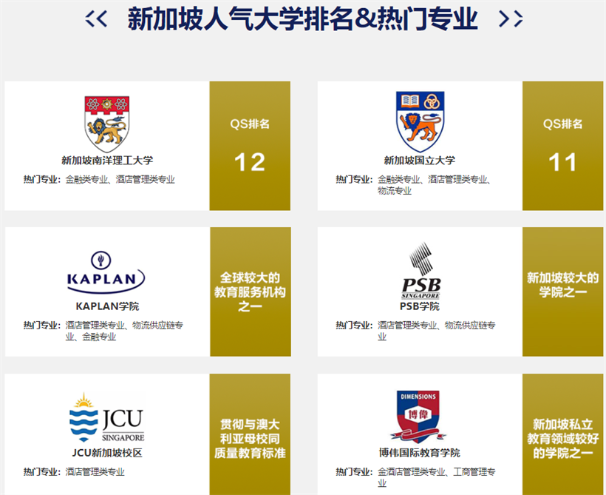Click the 新加坡人气大学排名&热门专业 heading
The image size is (606, 495).
tap(303, 19)
